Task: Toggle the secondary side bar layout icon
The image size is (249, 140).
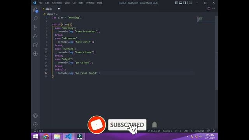Action: click(x=185, y=3)
